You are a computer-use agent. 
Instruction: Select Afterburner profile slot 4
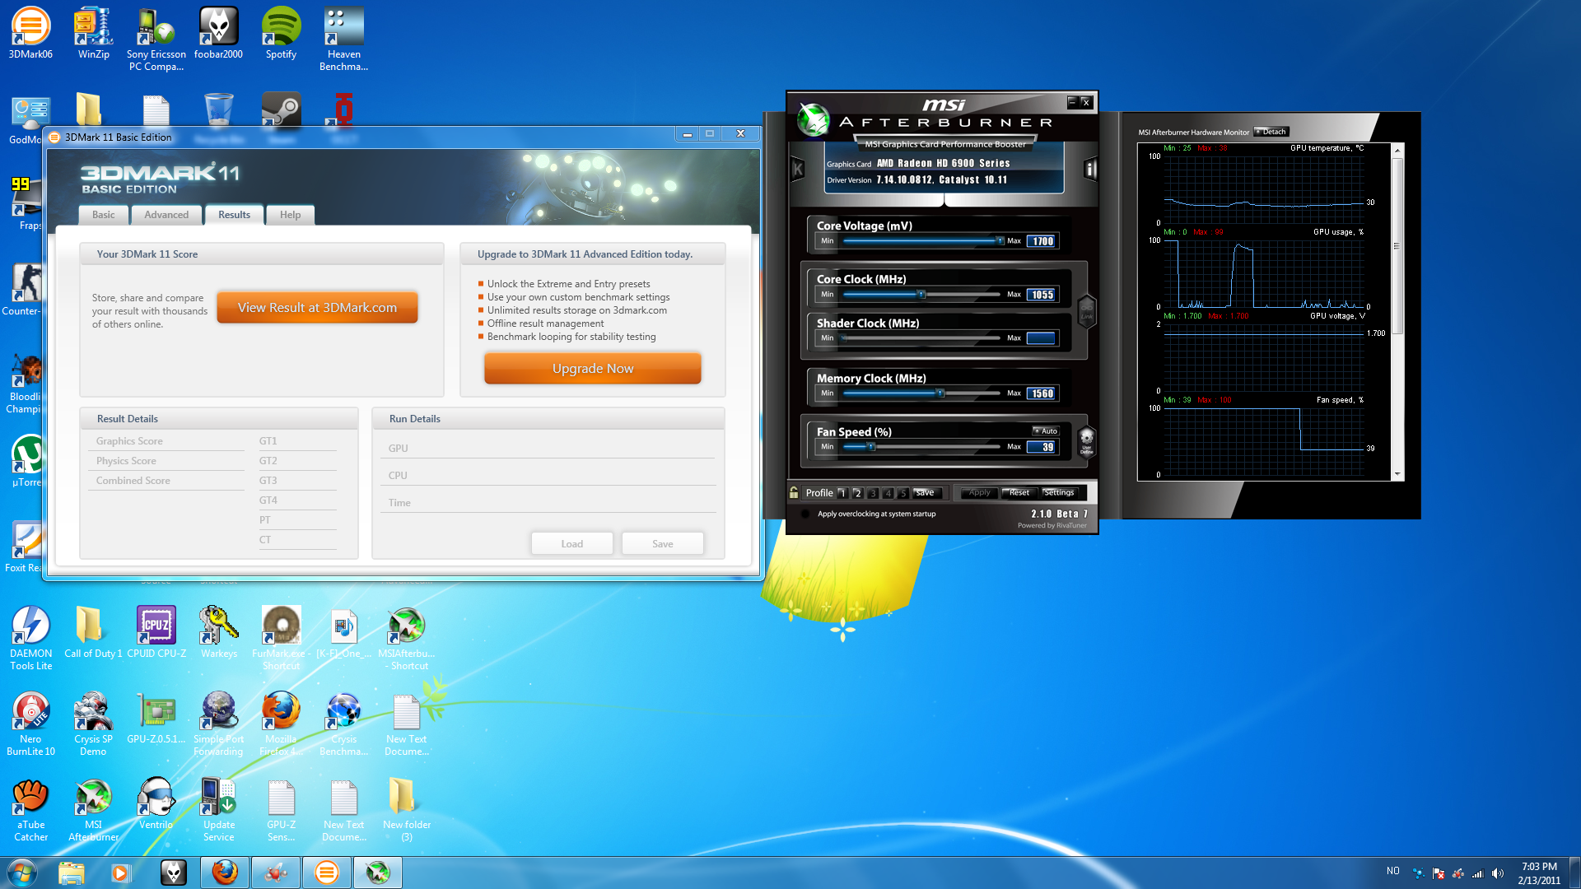888,493
